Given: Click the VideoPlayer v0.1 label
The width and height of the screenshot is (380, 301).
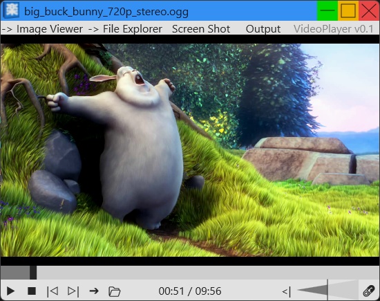Looking at the screenshot, I should (334, 29).
